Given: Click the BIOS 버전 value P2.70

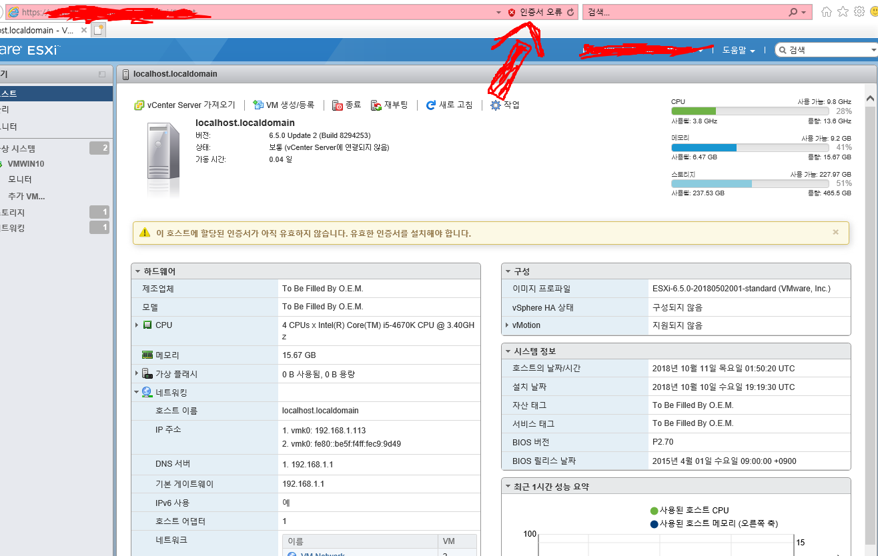Looking at the screenshot, I should (663, 442).
